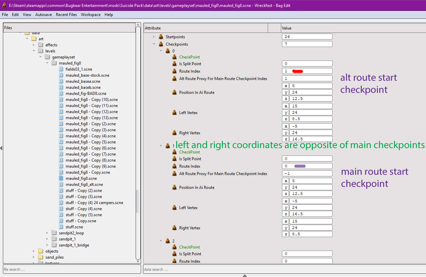Click checkpoint 1's Route Index bag icon

click(x=174, y=166)
